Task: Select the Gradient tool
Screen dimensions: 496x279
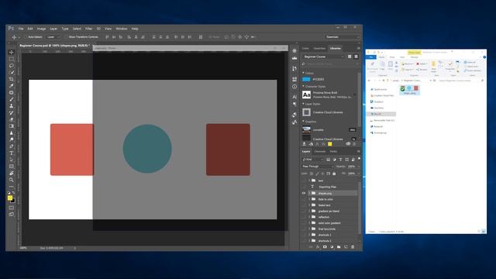Action: (x=12, y=126)
